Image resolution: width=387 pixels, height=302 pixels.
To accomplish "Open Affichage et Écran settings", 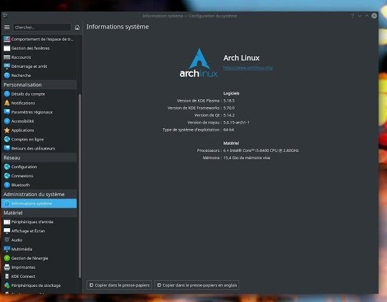I will [39, 231].
